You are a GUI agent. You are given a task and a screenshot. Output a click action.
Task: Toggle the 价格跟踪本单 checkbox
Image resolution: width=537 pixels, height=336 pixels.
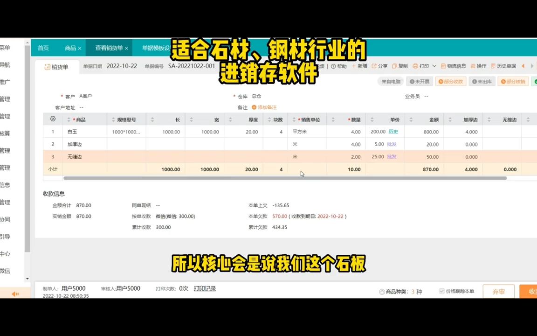click(x=441, y=291)
